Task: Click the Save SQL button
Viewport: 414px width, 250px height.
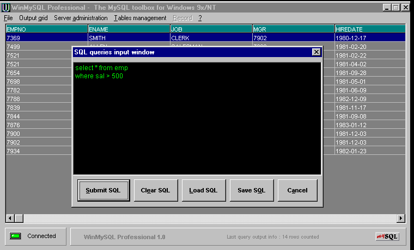Action: [x=252, y=190]
